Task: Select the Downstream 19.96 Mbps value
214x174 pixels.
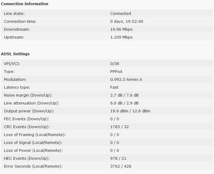Action: [x=121, y=29]
